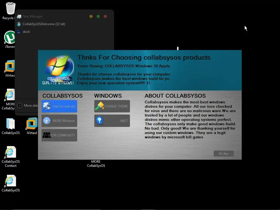Click the 'Enjoy your new operation system!!!!! :D' line
Viewport: 280px width, 210px height.
[x=113, y=83]
